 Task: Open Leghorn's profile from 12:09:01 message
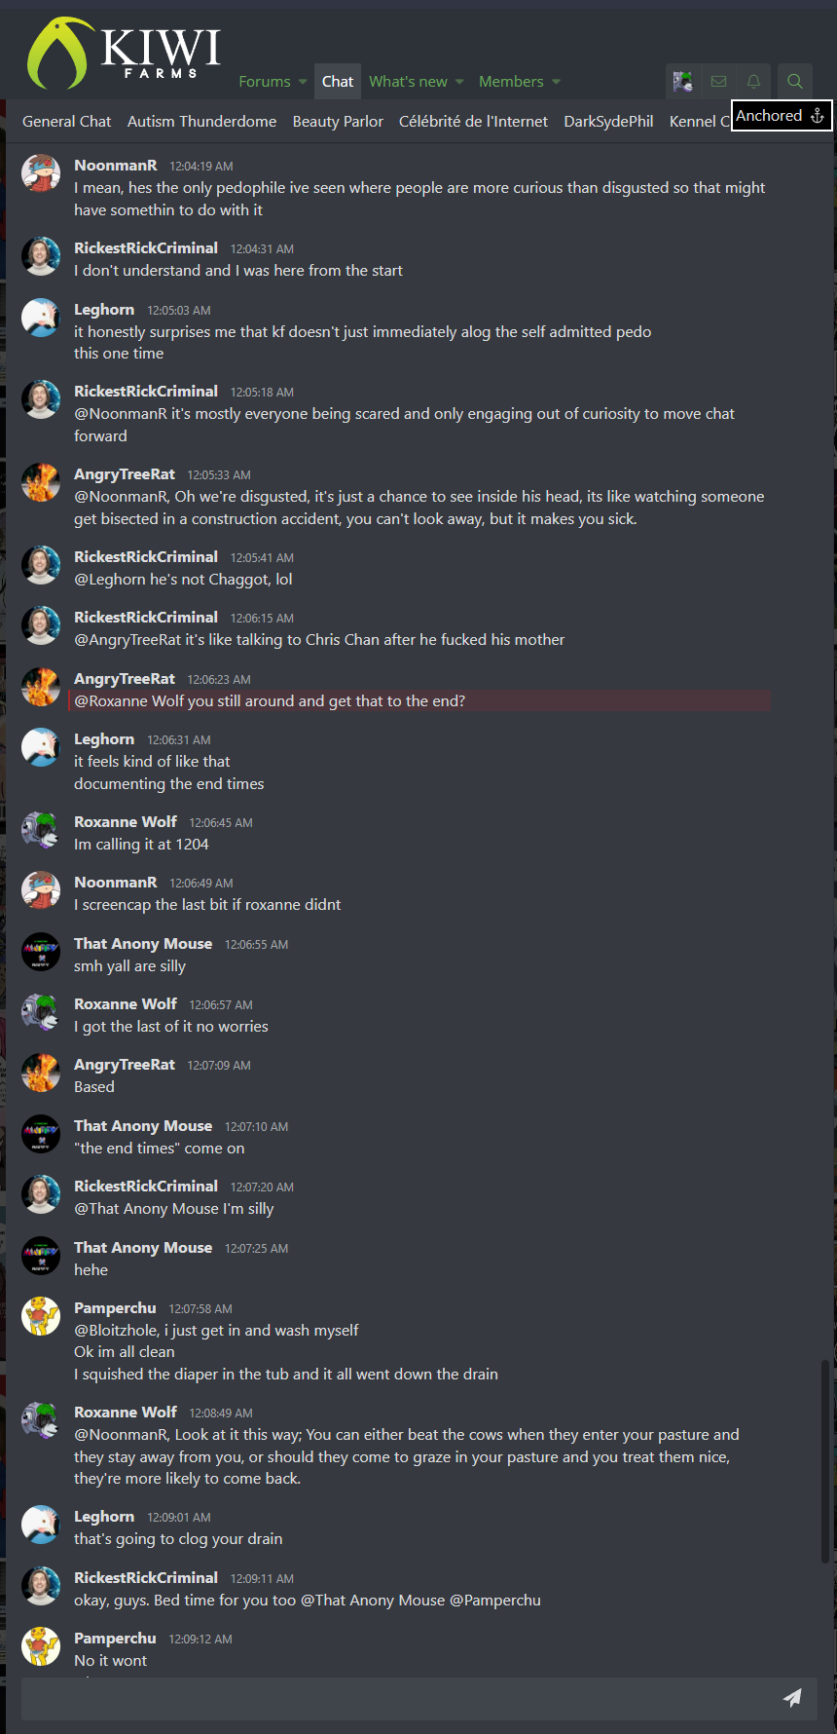pyautogui.click(x=104, y=1516)
